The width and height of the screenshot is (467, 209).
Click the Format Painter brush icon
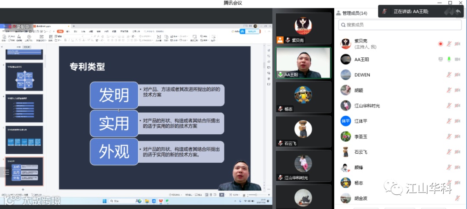(x=19, y=37)
